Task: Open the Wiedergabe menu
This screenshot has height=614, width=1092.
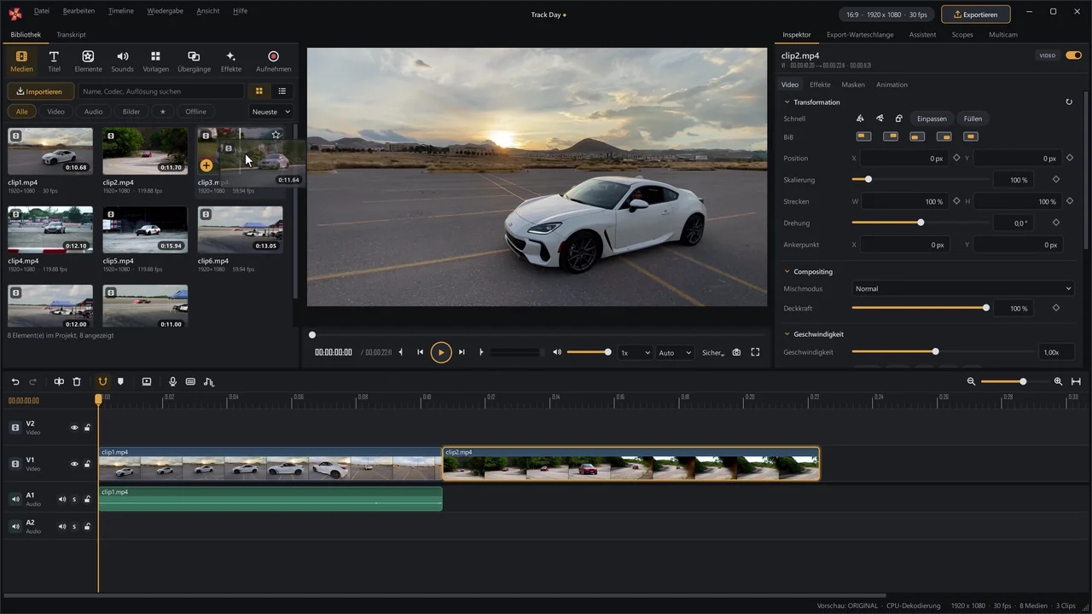Action: [x=166, y=11]
